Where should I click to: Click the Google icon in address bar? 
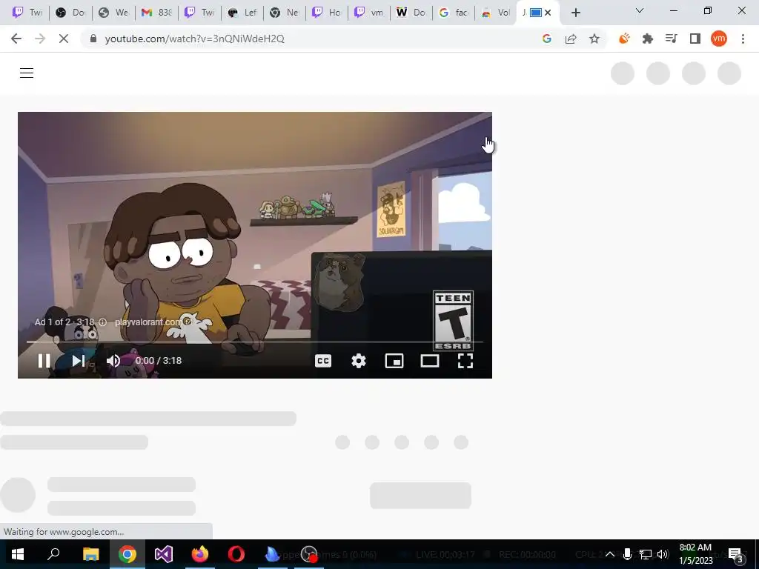tap(547, 39)
